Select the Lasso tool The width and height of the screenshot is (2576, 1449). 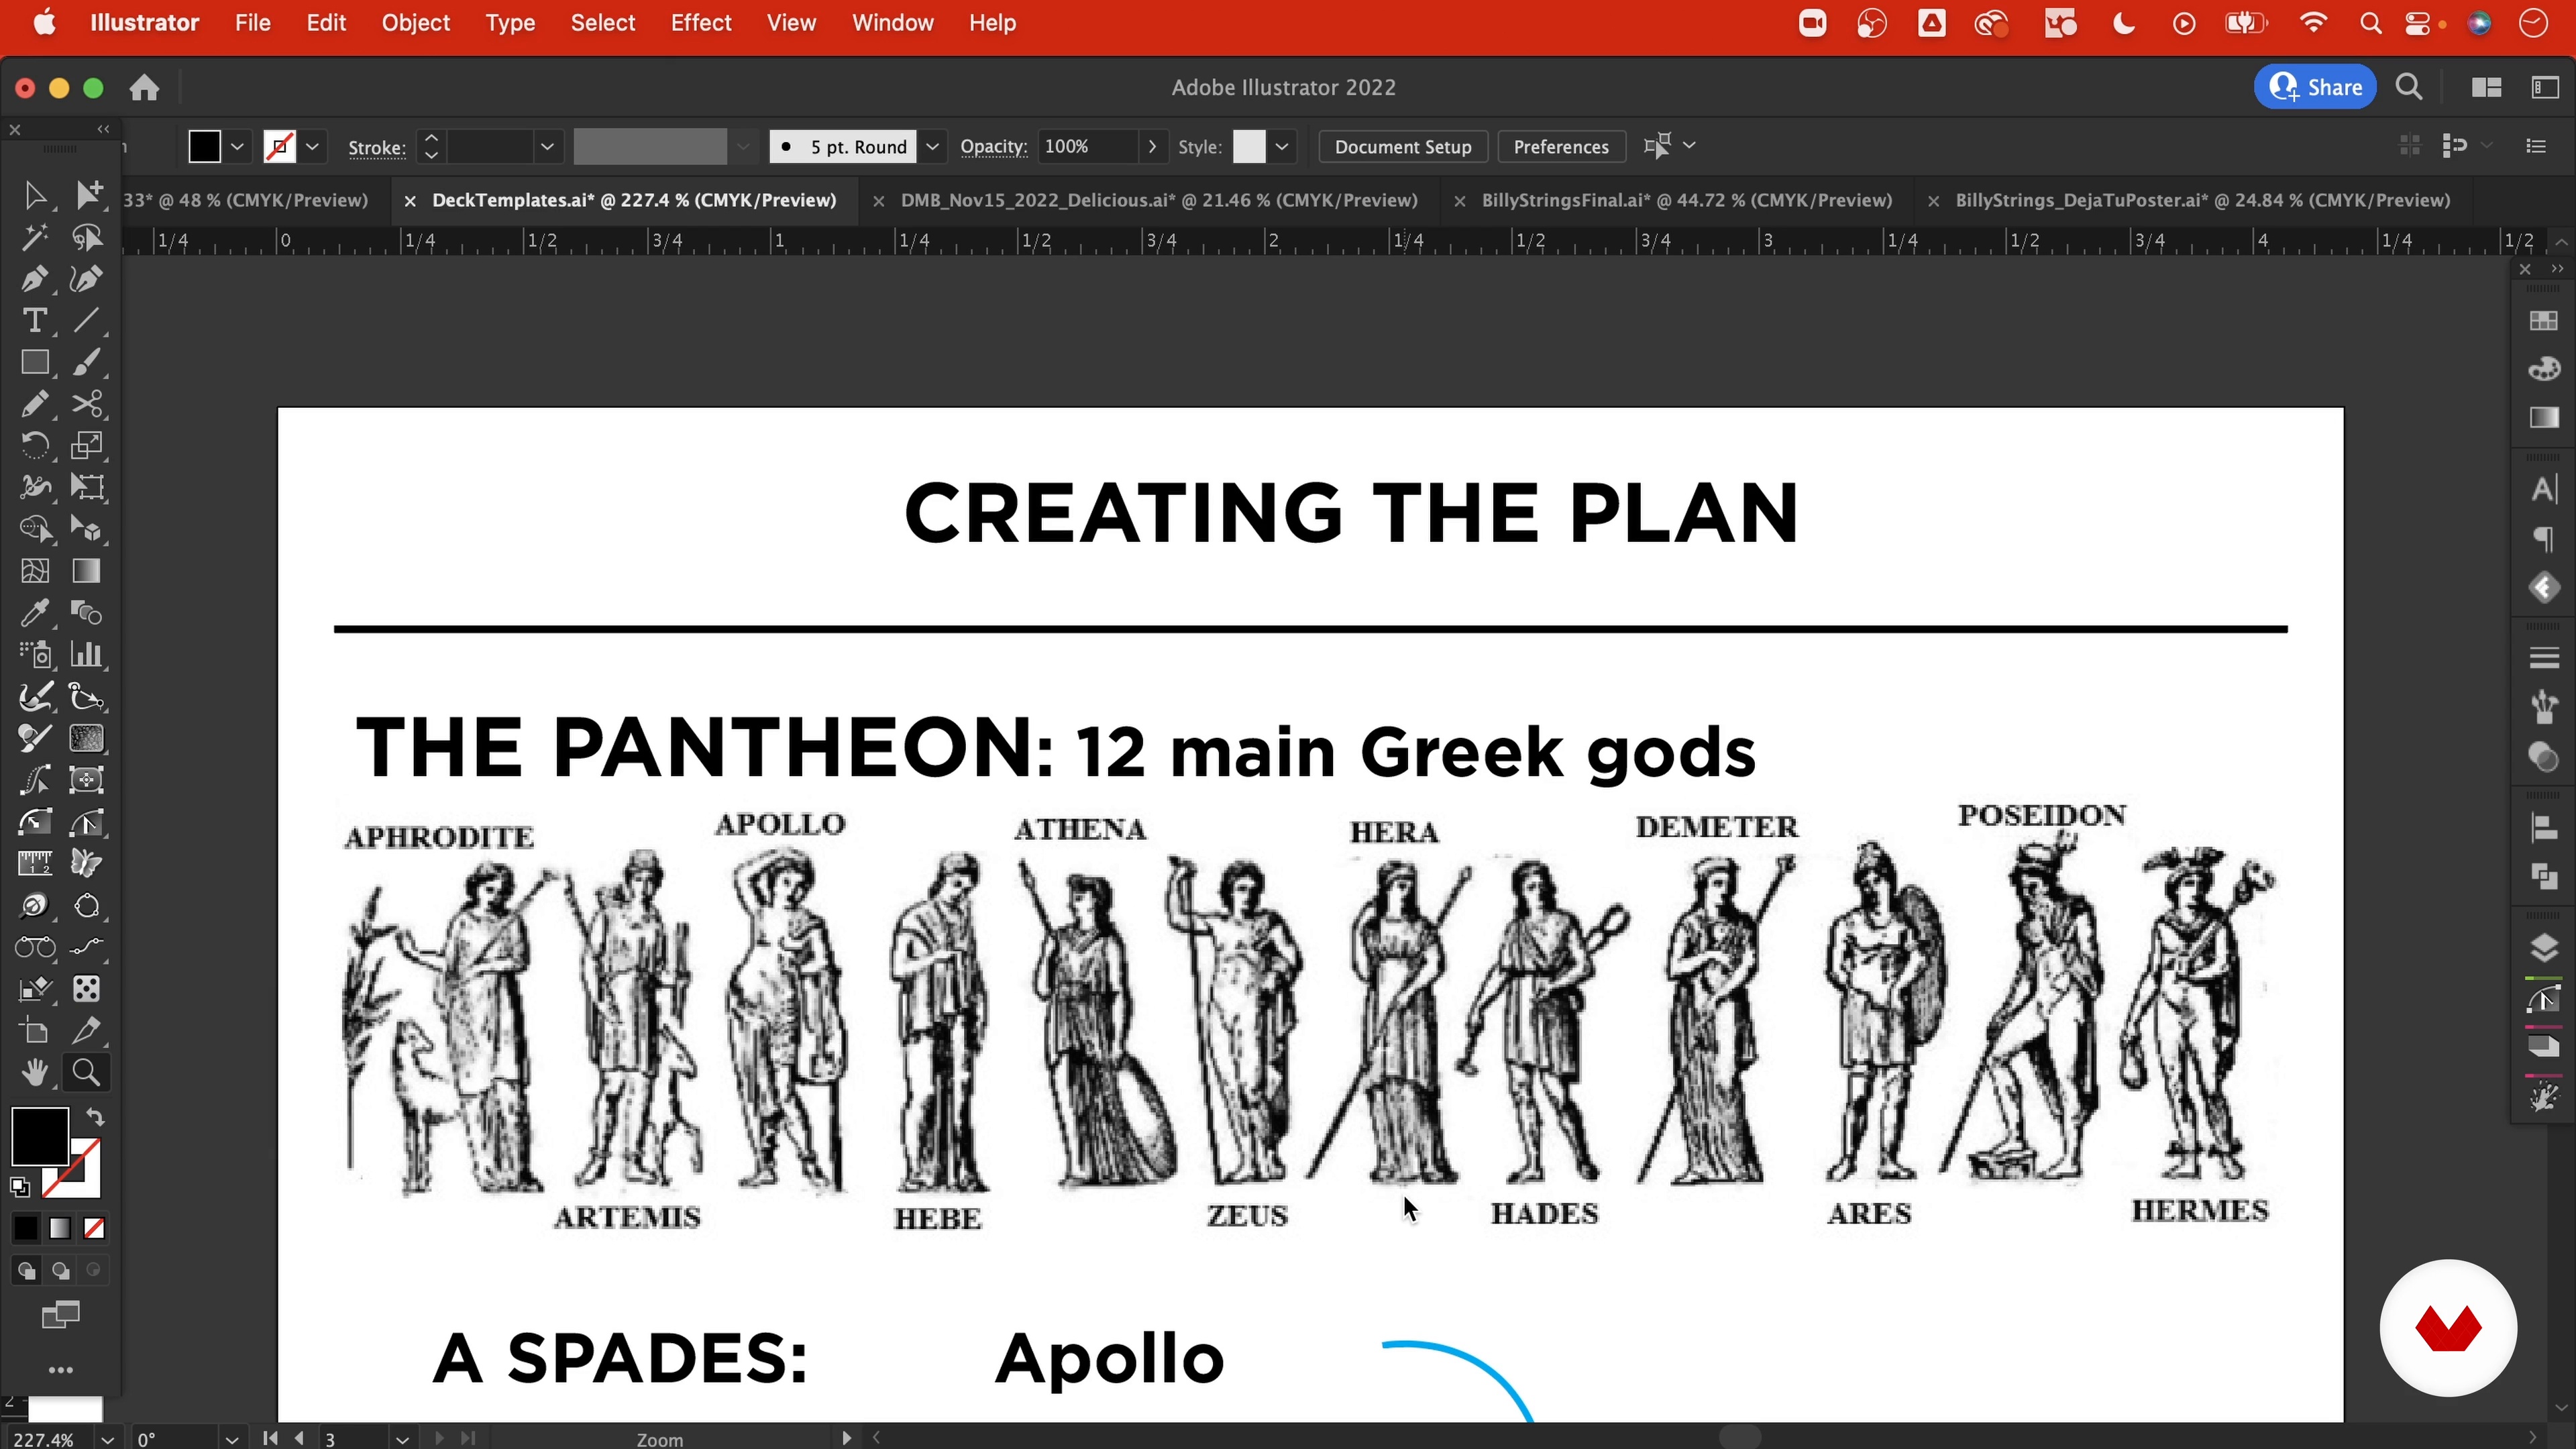(88, 237)
